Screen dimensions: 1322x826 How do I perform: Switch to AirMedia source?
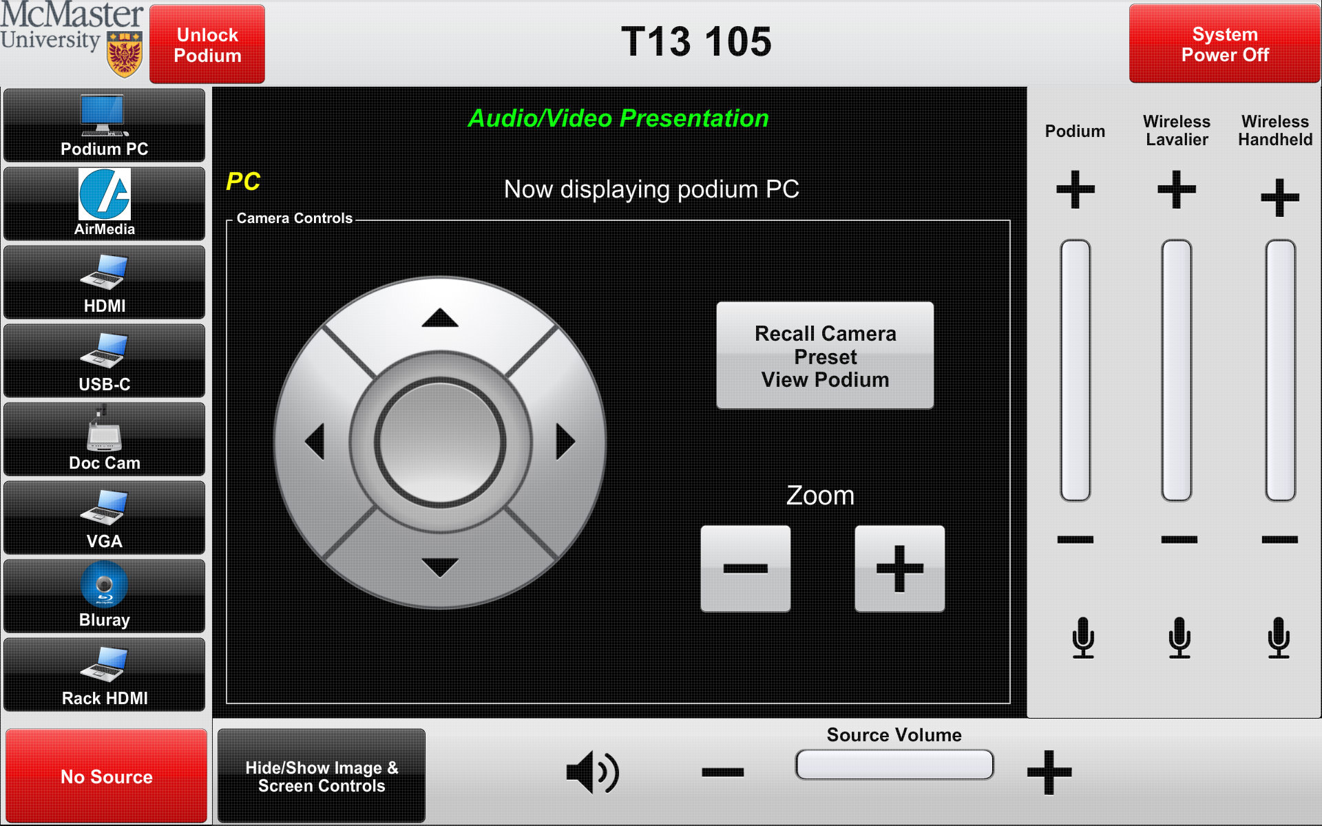(x=104, y=204)
